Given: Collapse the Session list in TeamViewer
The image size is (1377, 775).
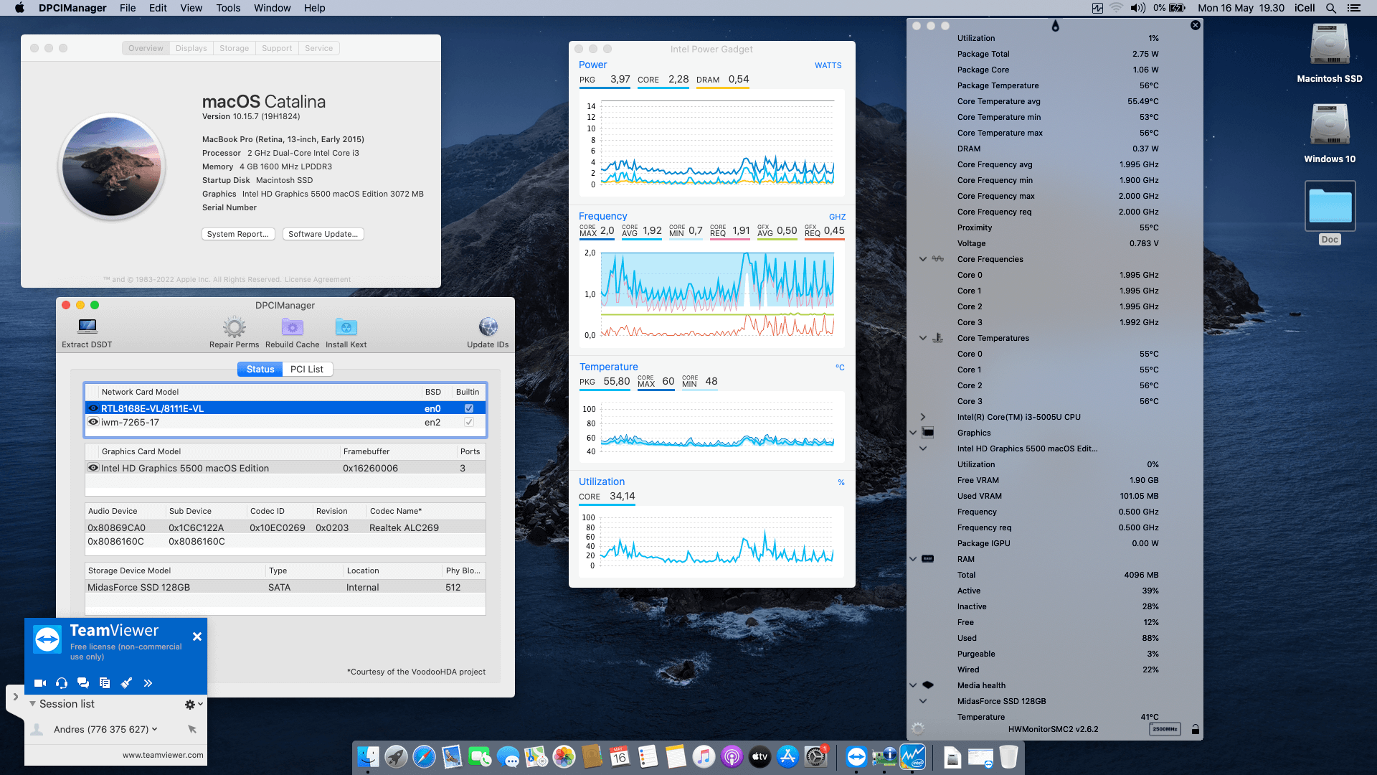Looking at the screenshot, I should tap(32, 704).
